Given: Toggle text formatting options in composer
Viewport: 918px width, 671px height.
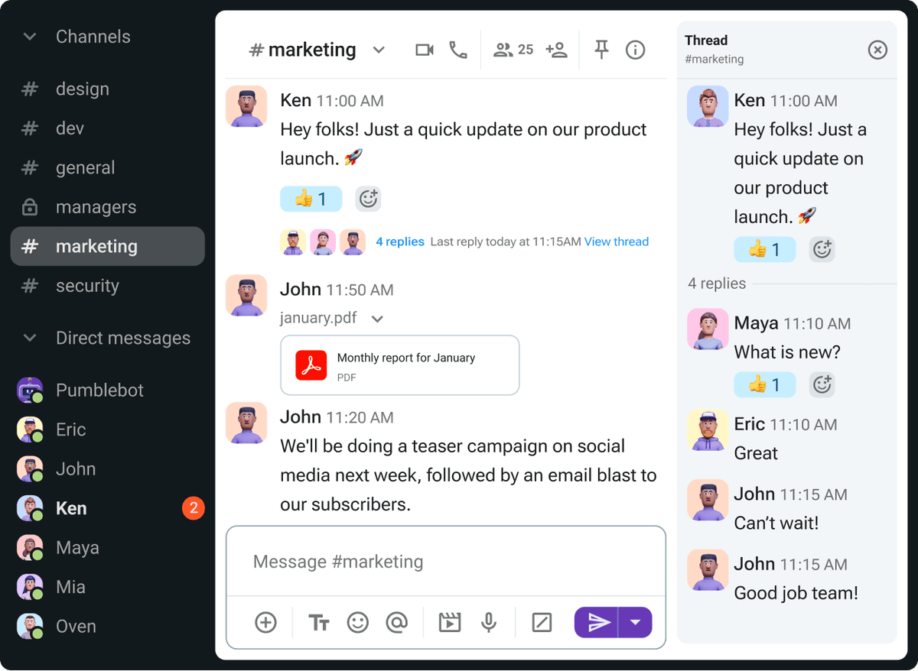Looking at the screenshot, I should pos(319,623).
